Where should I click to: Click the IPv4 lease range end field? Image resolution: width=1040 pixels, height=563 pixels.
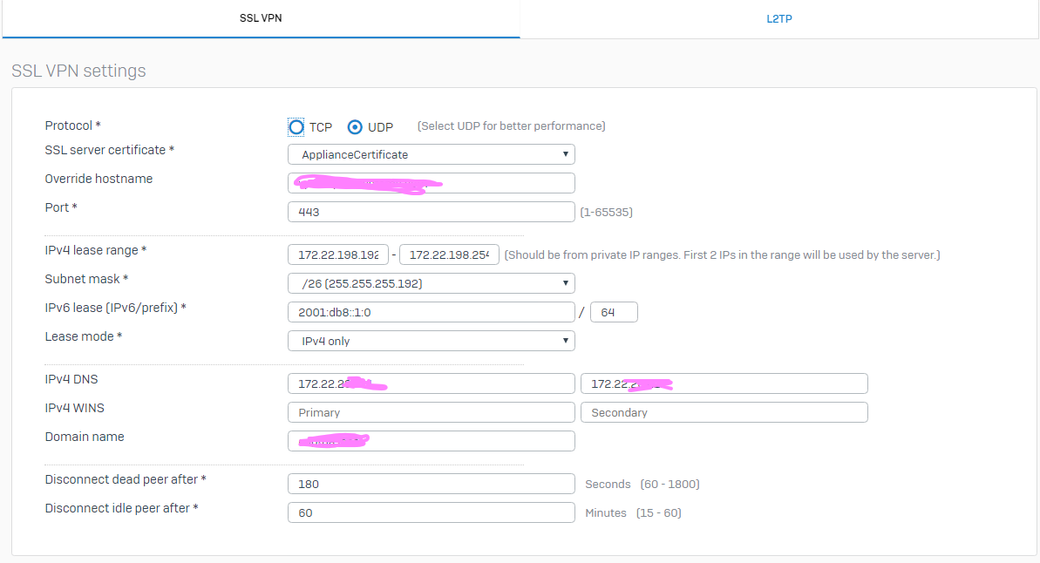448,254
